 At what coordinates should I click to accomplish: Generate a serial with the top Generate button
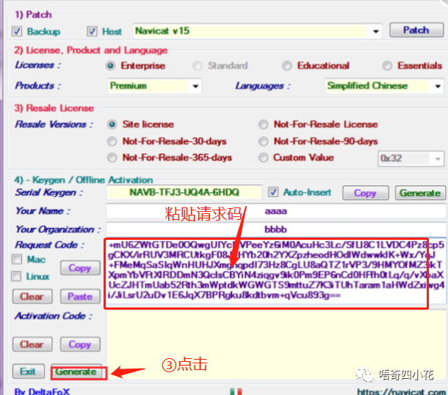[x=420, y=193]
